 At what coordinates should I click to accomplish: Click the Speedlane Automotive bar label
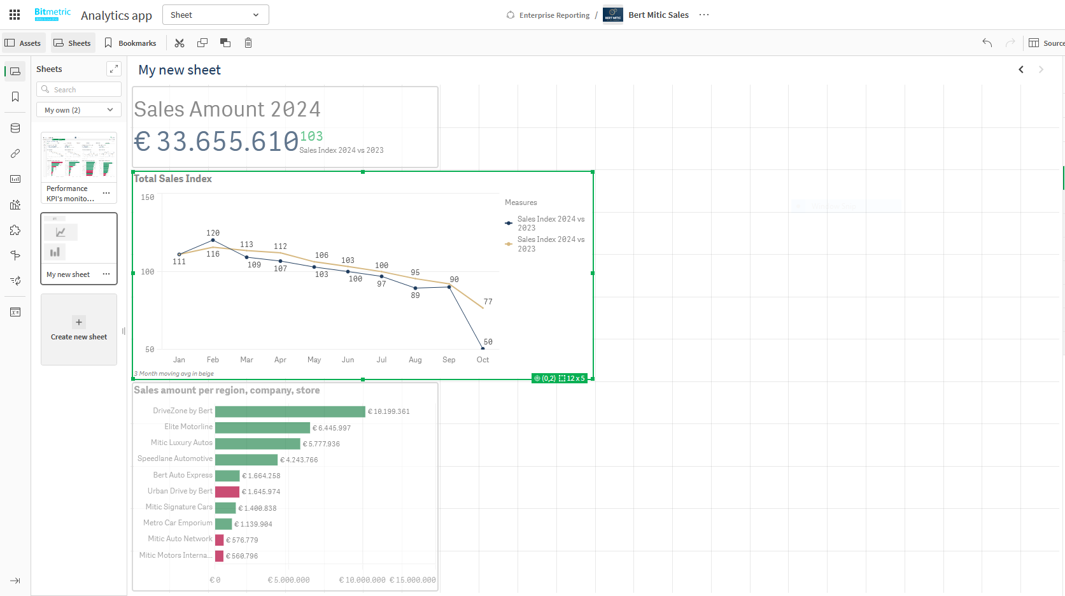[175, 458]
